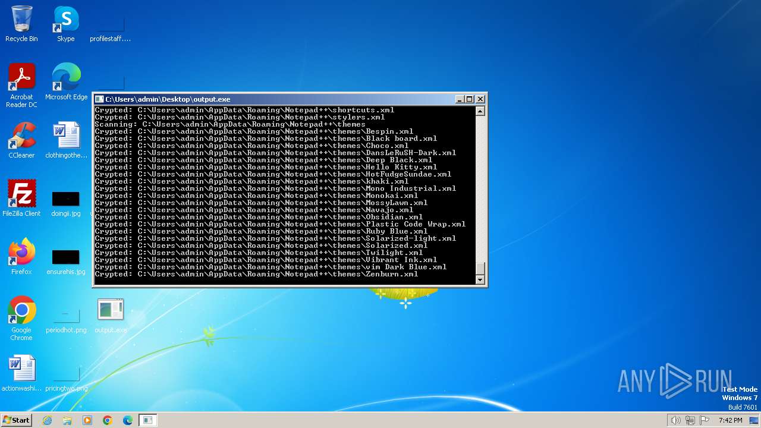Click the Ruby Blue.xml line
This screenshot has height=428, width=761.
(261, 231)
